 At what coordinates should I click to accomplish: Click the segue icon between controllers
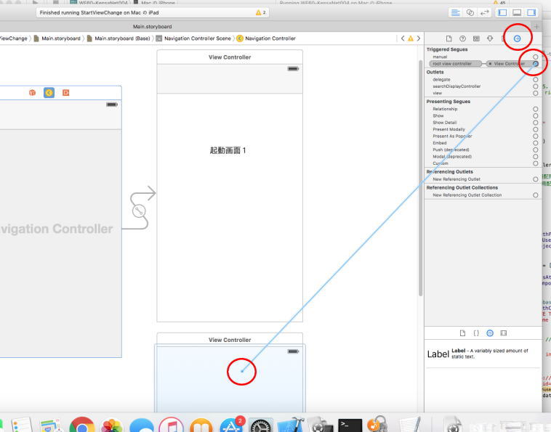[x=139, y=211]
